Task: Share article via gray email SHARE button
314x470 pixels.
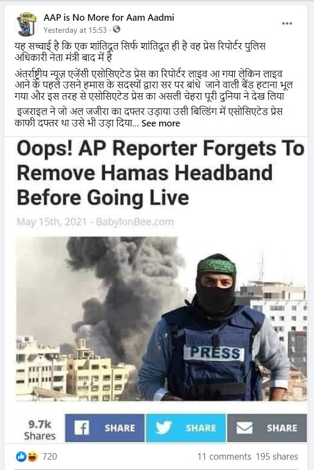Action: [x=267, y=427]
